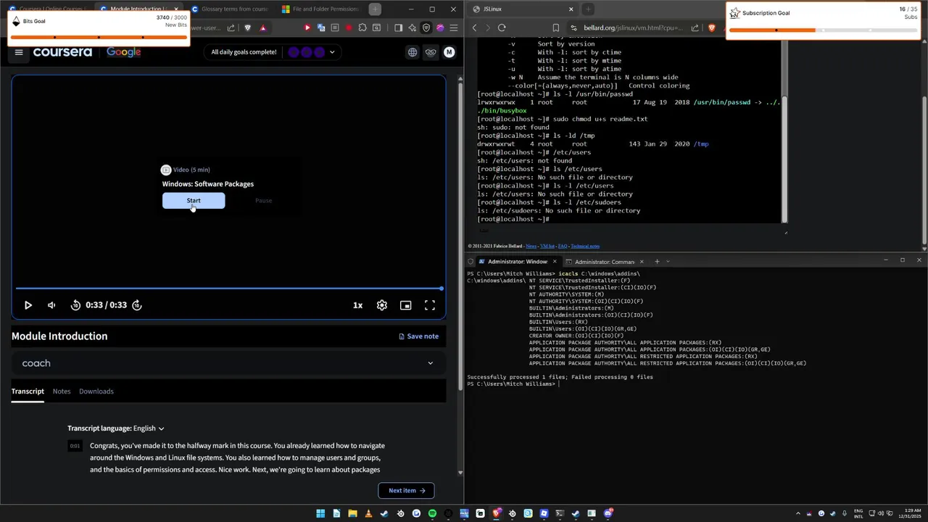Viewport: 928px width, 522px height.
Task: Open File Explorer from the taskbar
Action: (352, 513)
